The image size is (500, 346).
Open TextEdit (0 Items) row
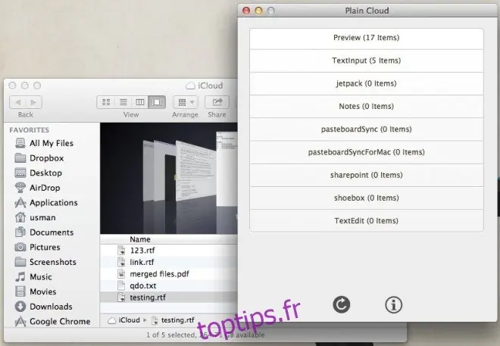tap(367, 221)
